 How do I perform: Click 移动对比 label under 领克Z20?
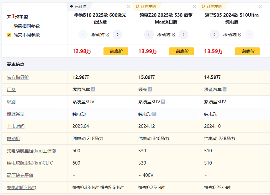[166, 35]
